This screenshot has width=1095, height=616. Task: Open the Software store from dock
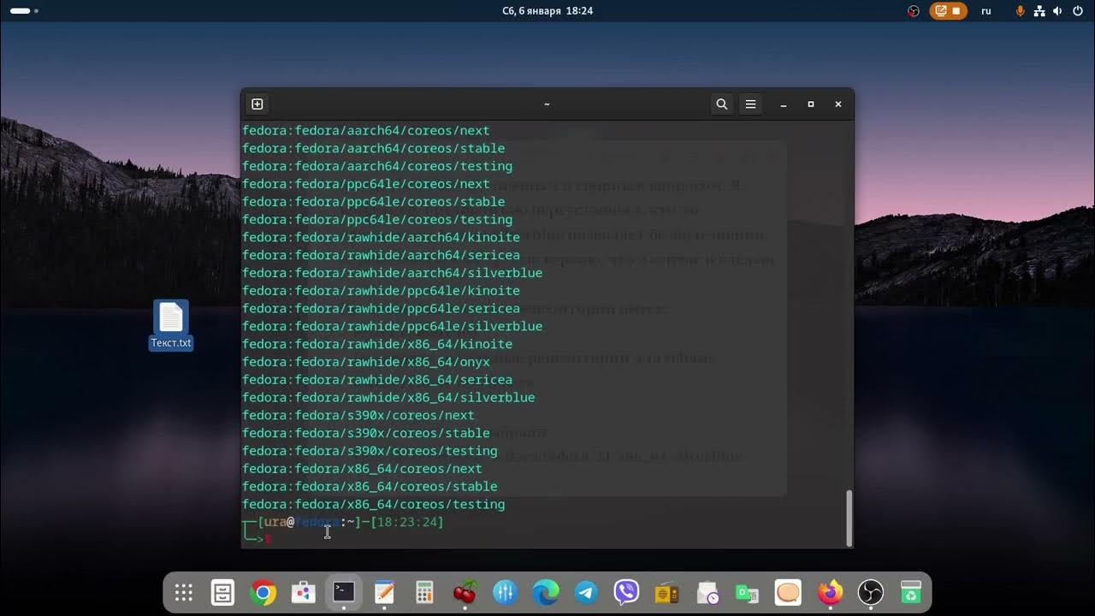303,592
